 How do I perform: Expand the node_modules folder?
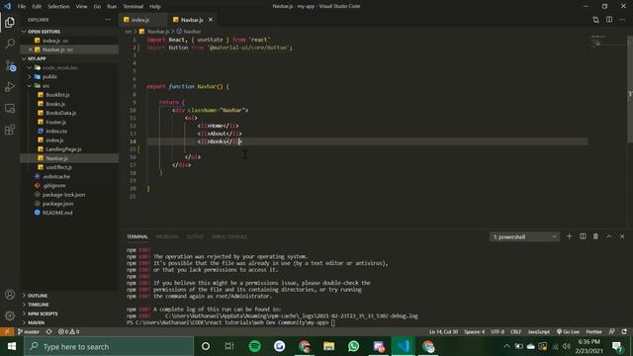[x=59, y=68]
